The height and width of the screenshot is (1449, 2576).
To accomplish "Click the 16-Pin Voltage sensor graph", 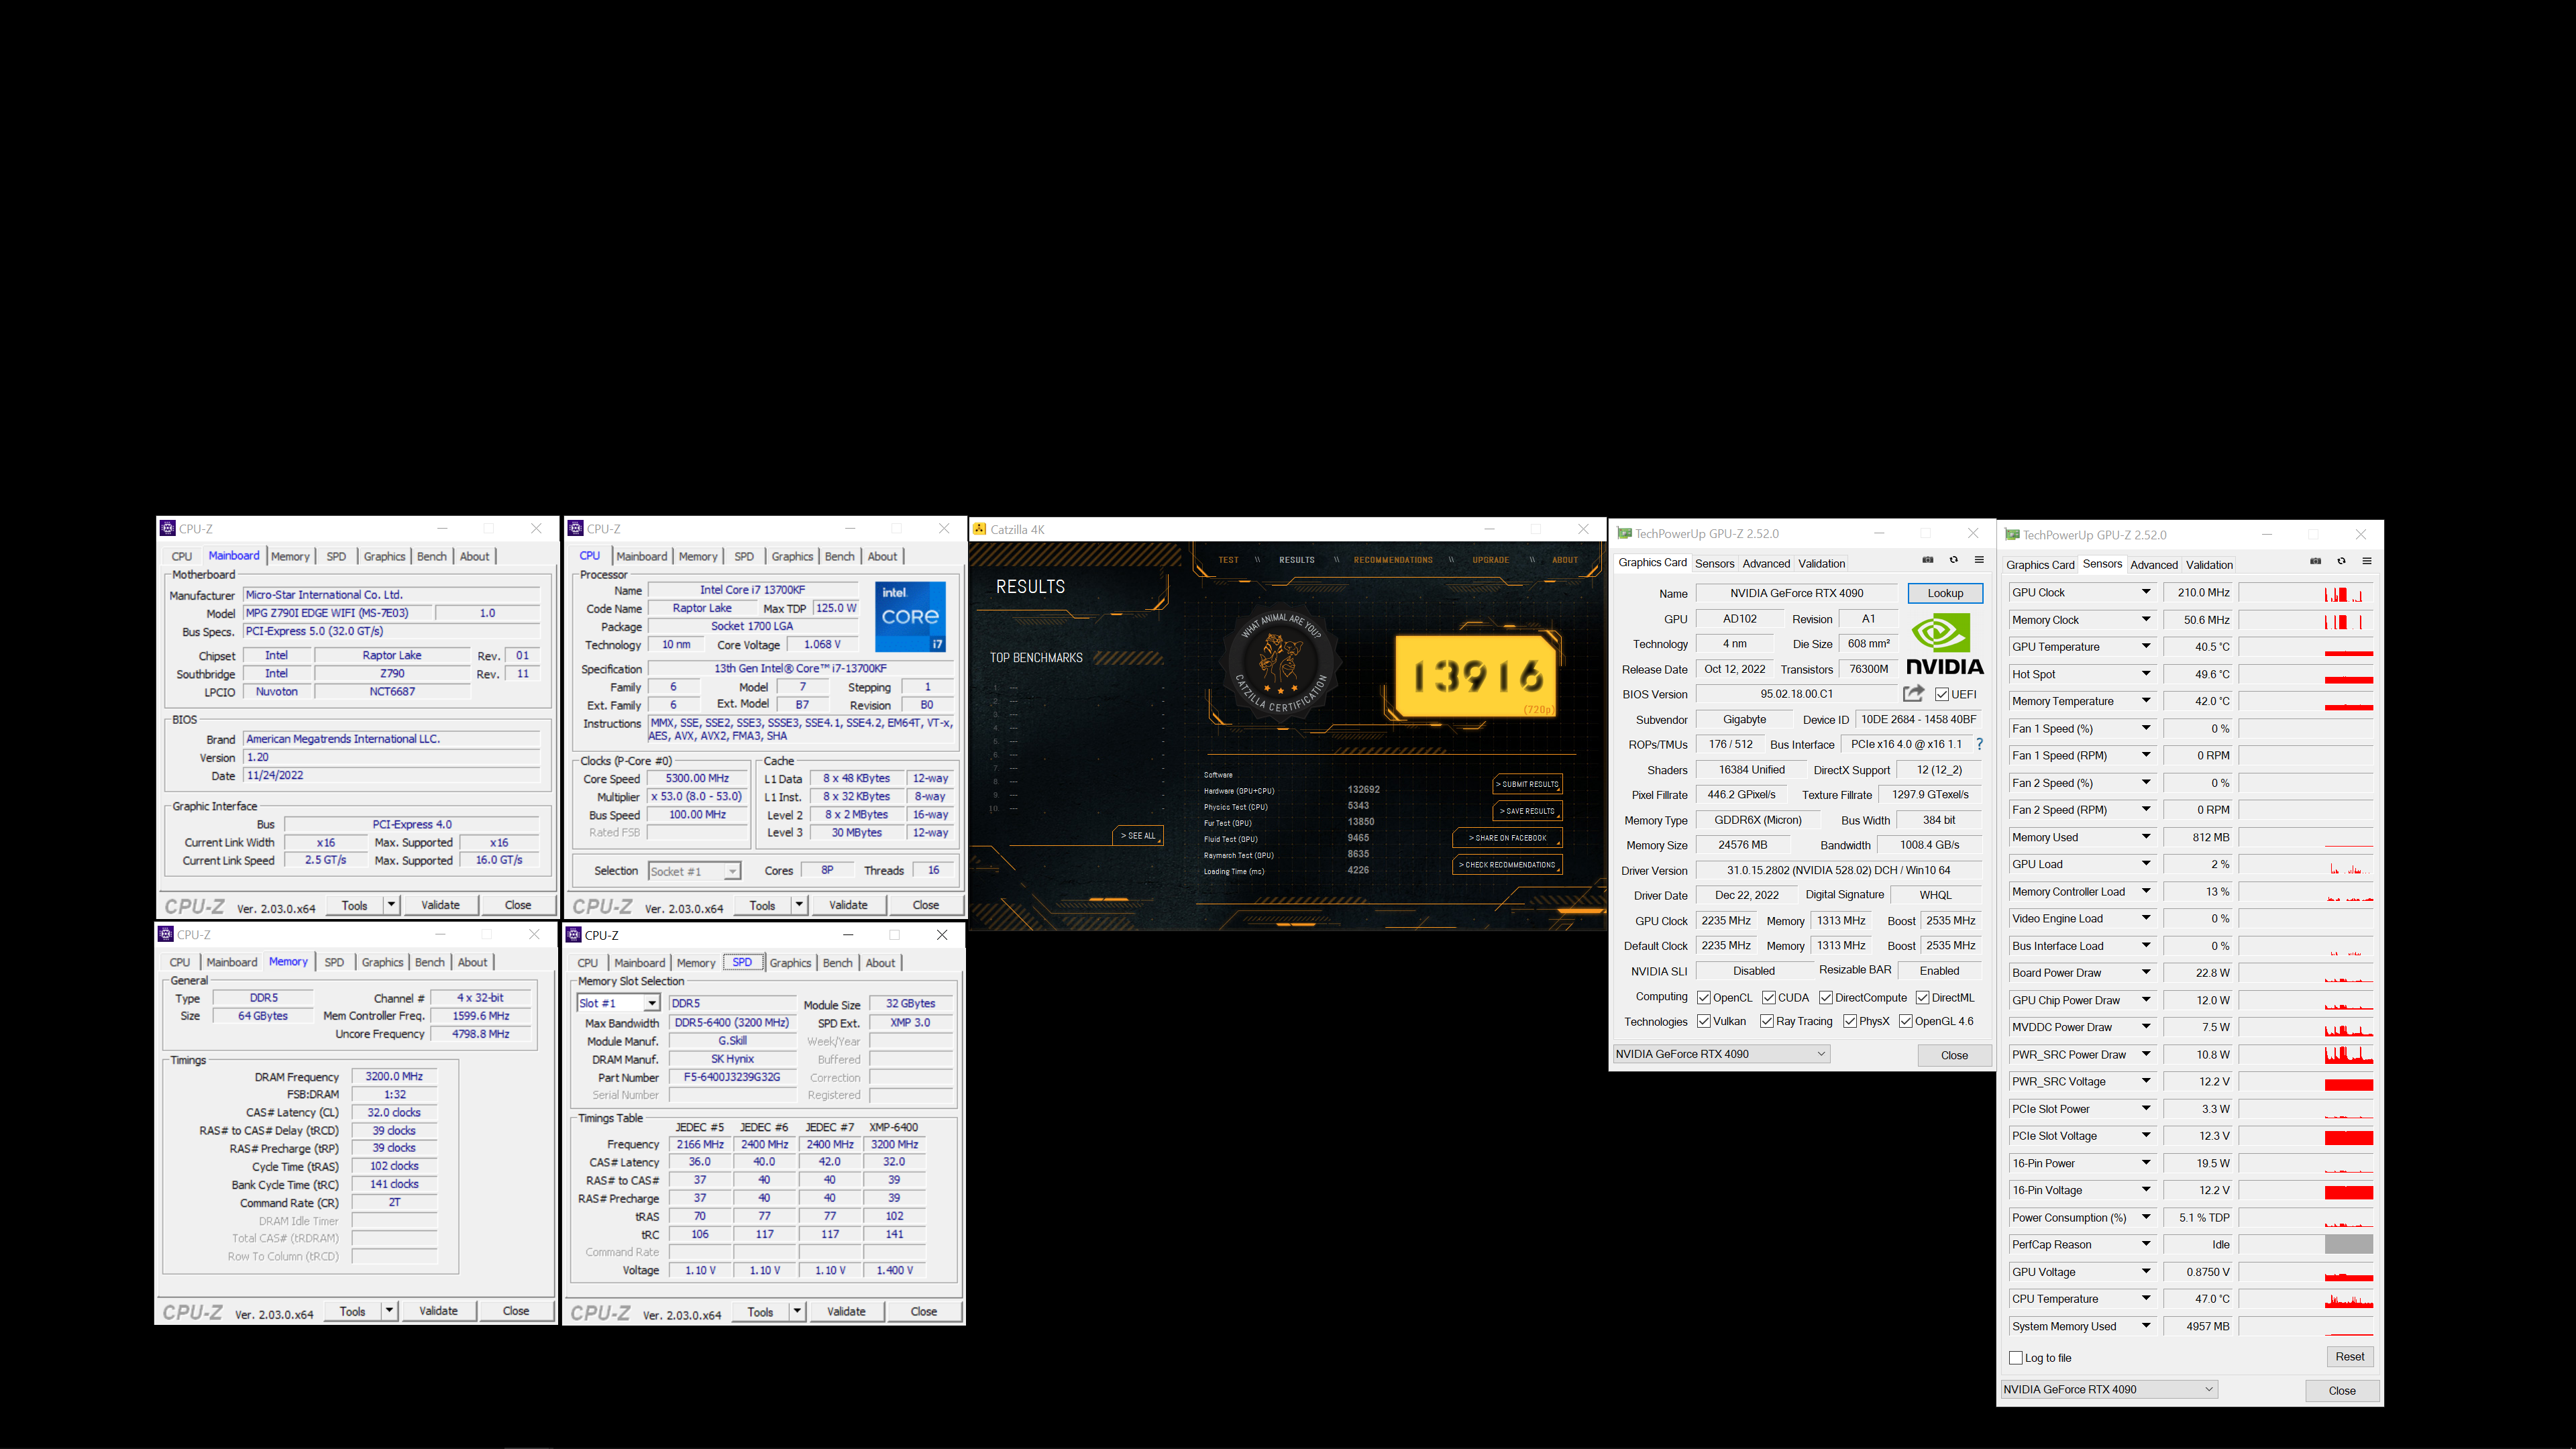I will pos(2305,1190).
